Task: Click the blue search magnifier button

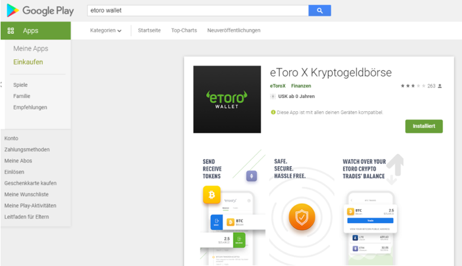Action: pos(320,11)
